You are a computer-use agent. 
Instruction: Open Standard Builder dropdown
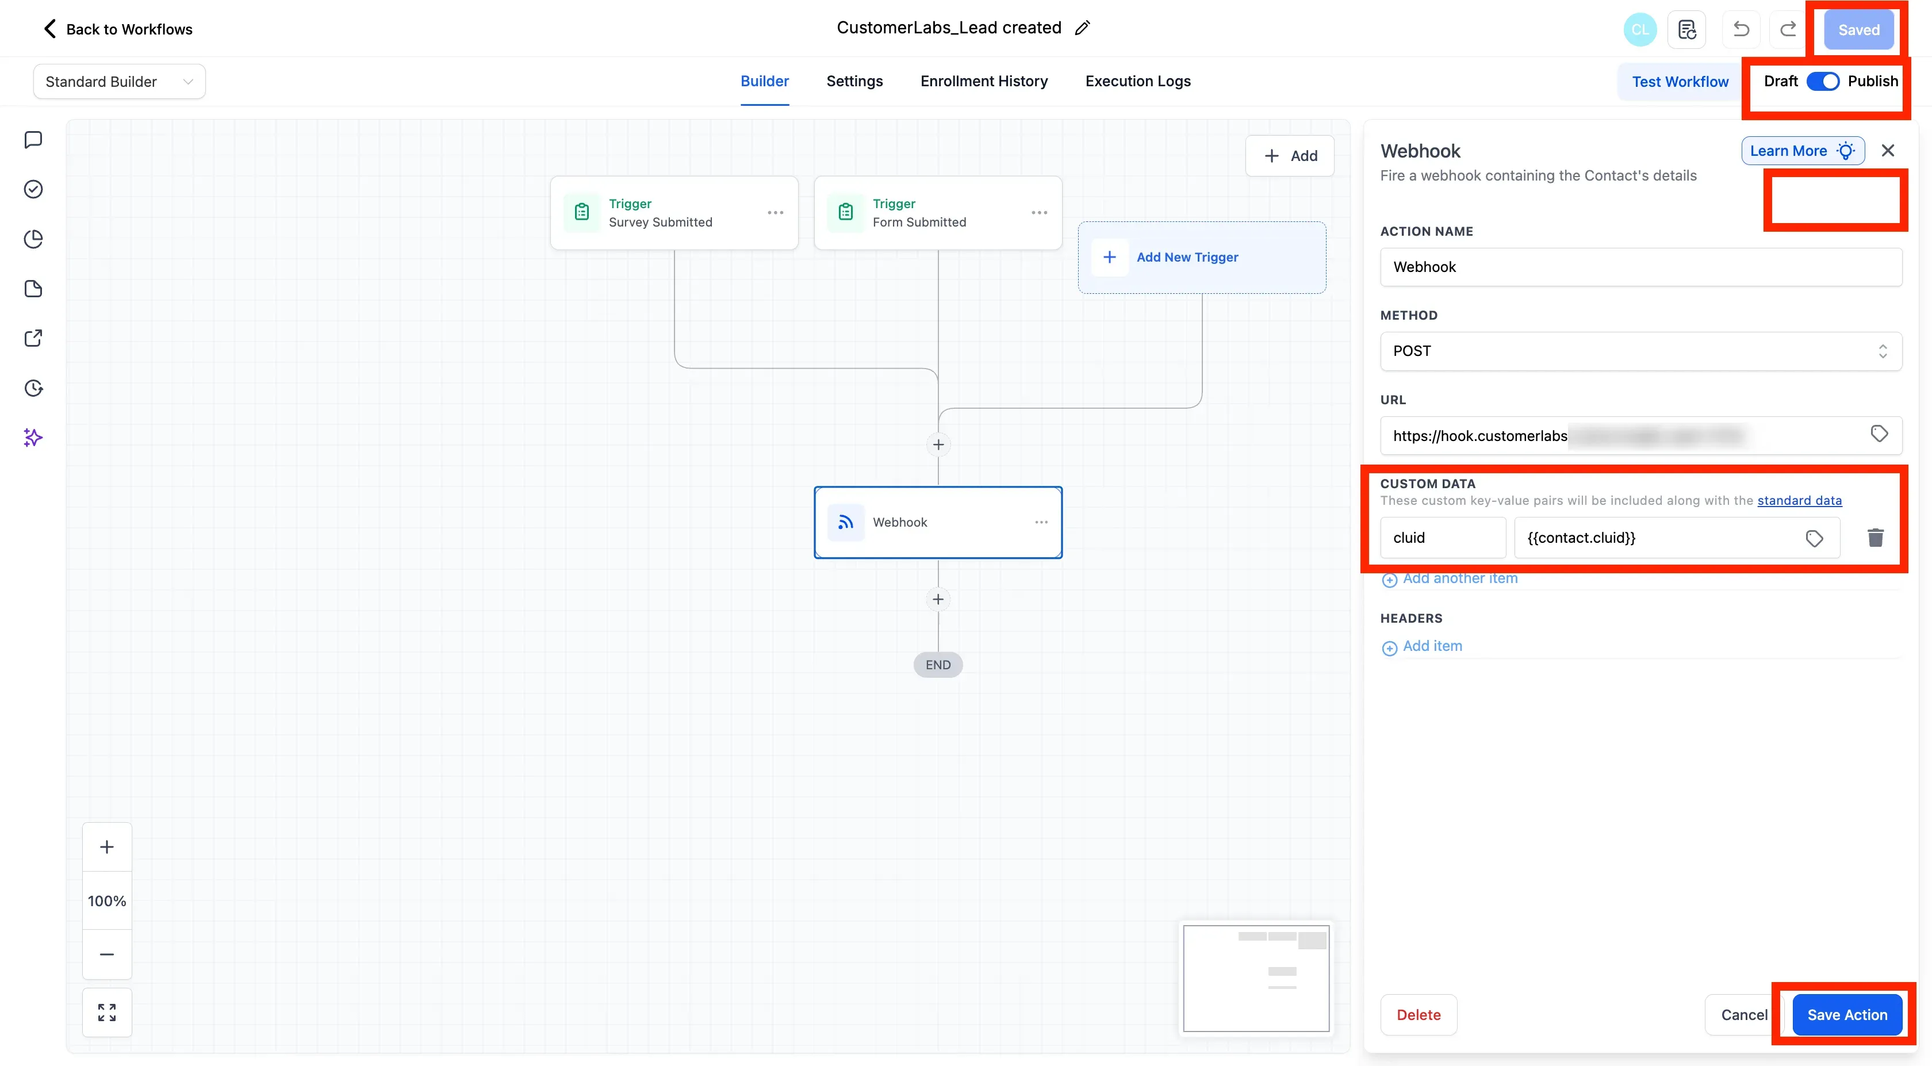(119, 81)
